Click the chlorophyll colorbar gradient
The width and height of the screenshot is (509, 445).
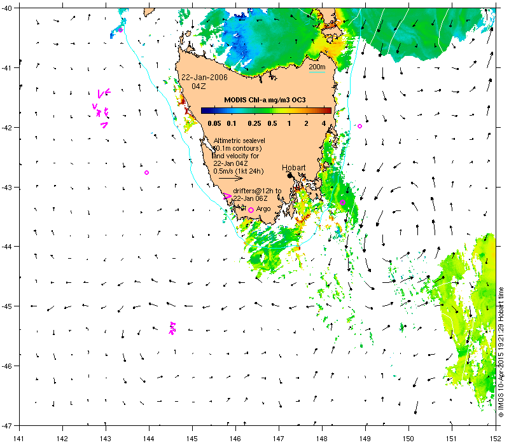tap(266, 111)
